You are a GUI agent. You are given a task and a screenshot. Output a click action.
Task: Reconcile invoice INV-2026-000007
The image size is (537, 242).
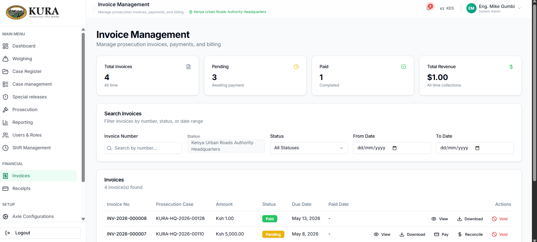pos(470,234)
